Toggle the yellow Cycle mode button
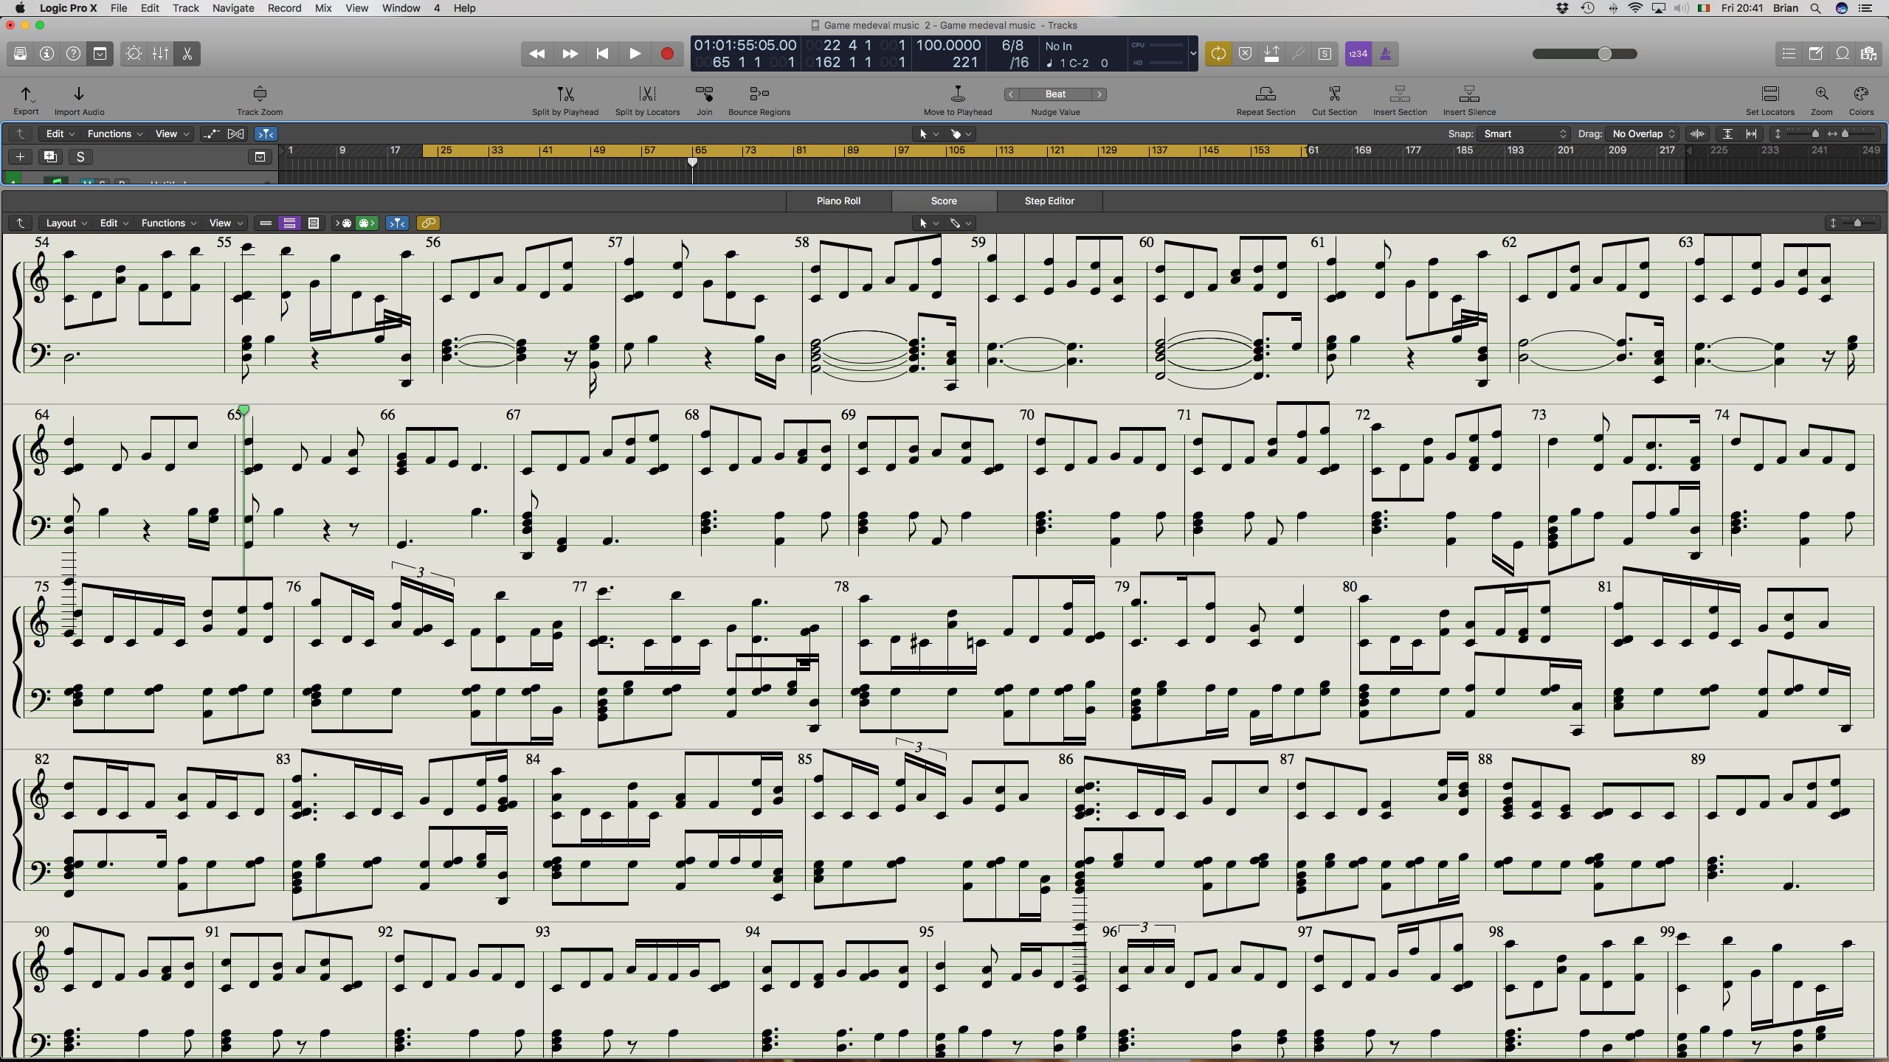1889x1062 pixels. [x=1218, y=54]
